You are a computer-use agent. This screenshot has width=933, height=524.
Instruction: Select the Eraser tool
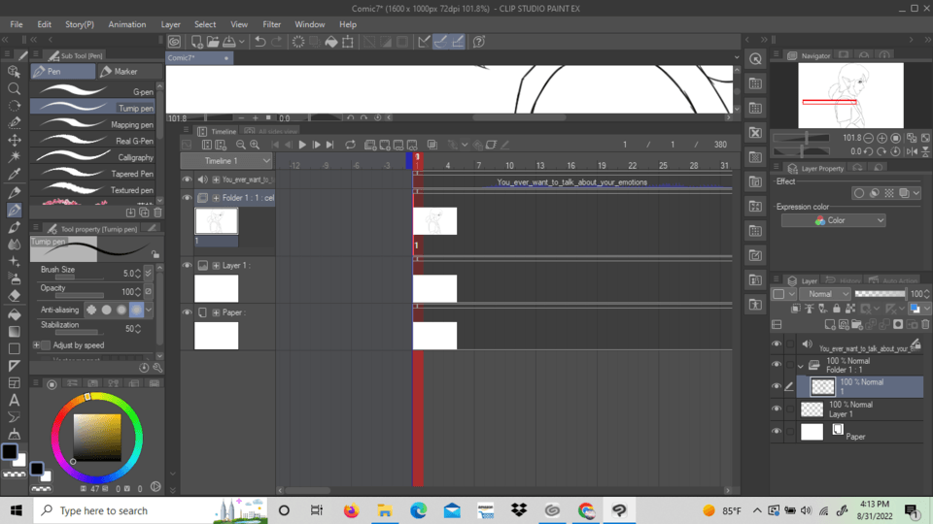tap(14, 295)
